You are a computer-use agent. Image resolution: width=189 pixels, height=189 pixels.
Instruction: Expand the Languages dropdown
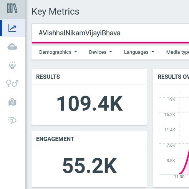[x=139, y=52]
